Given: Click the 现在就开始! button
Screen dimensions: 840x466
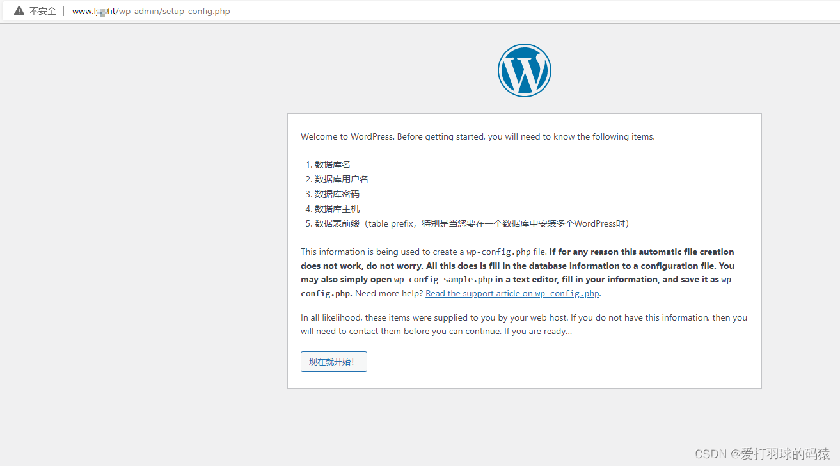Looking at the screenshot, I should pos(333,362).
